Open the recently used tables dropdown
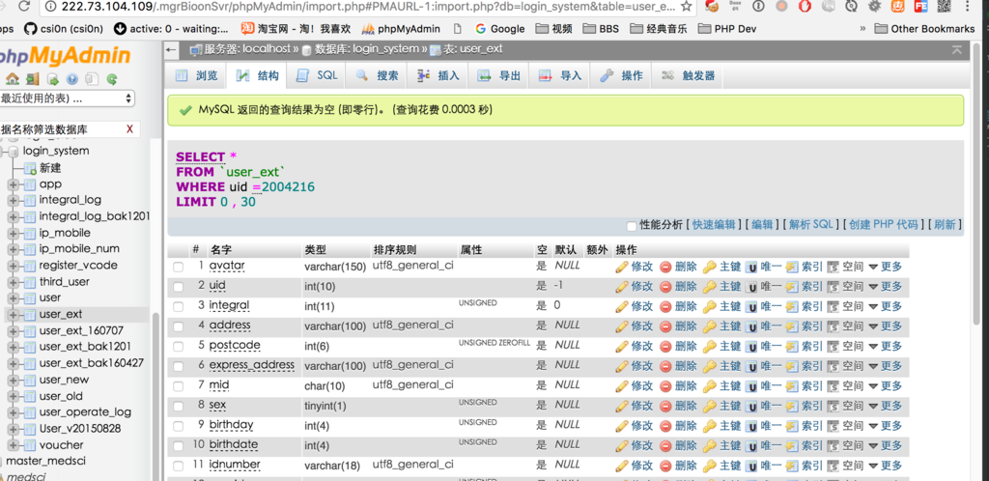 pos(66,99)
